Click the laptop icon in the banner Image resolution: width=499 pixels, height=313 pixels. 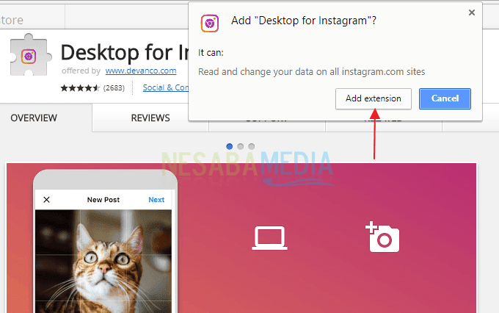(x=269, y=238)
